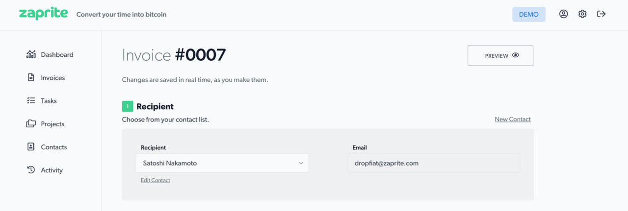
Task: Click the Dashboard chart icon in sidebar
Action: 31,54
